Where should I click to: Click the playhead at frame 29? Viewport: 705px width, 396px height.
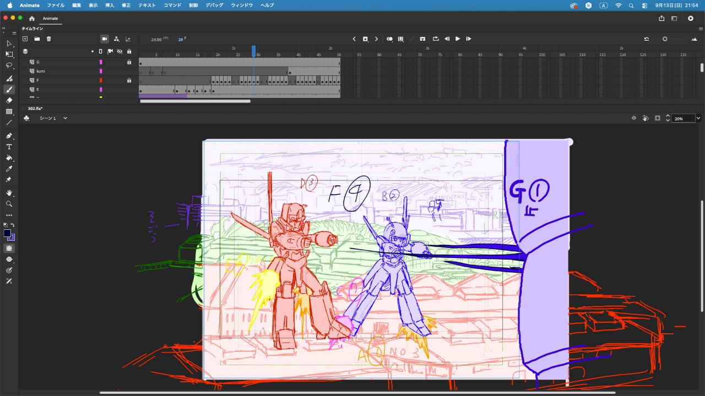[254, 51]
